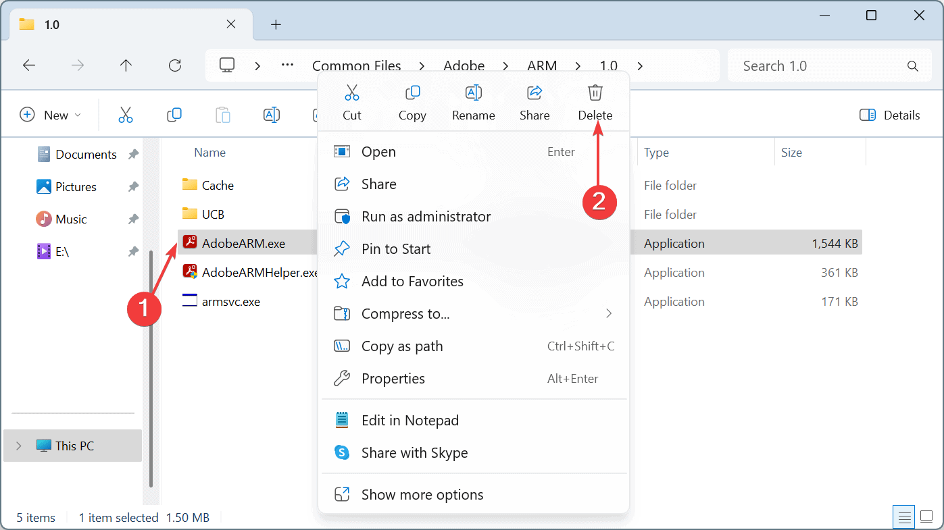
Task: Click the This PC monitor icon in address bar
Action: point(227,65)
